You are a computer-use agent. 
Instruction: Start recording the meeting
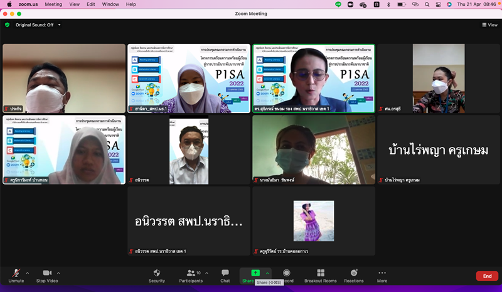click(287, 275)
